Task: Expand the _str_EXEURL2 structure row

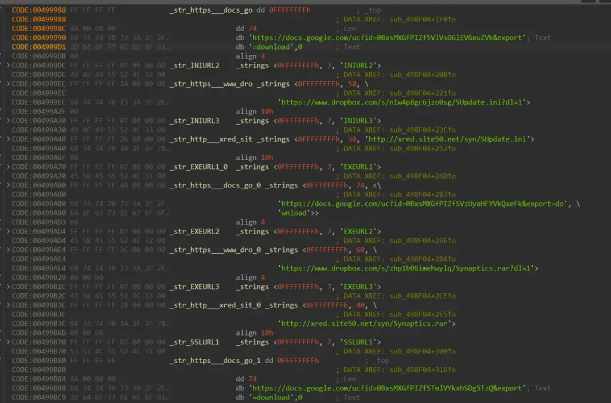Action: click(8, 232)
